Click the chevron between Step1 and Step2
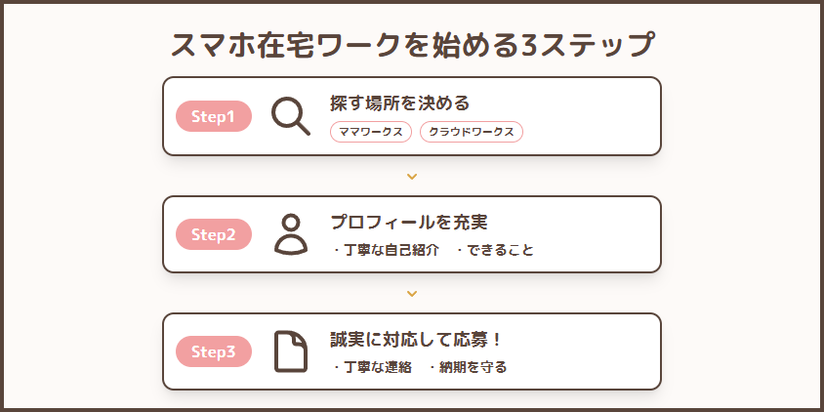The width and height of the screenshot is (824, 412). 412,177
